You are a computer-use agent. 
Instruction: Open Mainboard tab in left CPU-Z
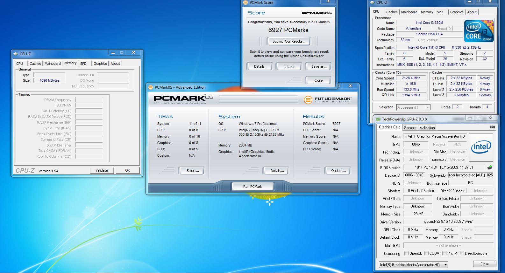point(53,64)
